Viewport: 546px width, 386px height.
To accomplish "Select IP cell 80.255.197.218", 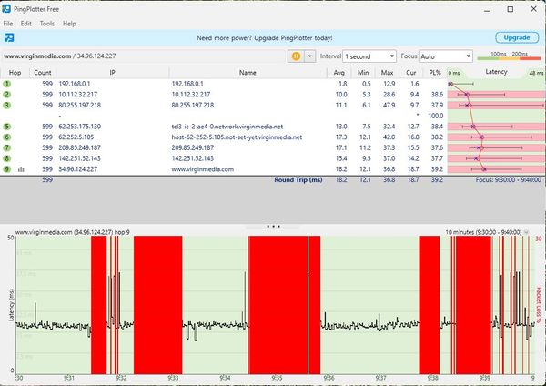I will tap(80, 106).
